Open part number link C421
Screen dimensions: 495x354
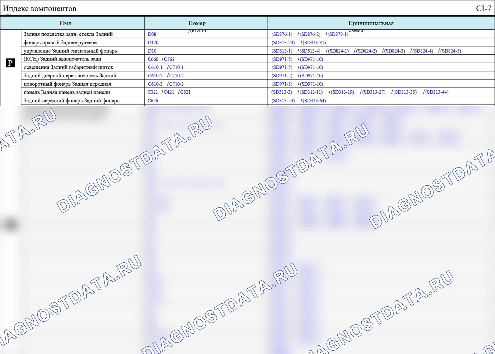(x=169, y=92)
